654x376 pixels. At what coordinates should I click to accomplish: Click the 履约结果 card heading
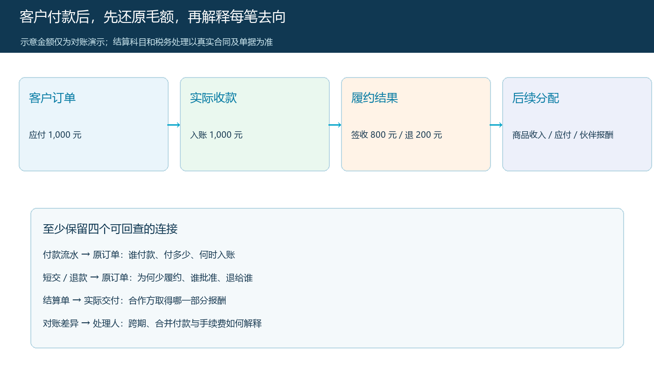pos(375,98)
